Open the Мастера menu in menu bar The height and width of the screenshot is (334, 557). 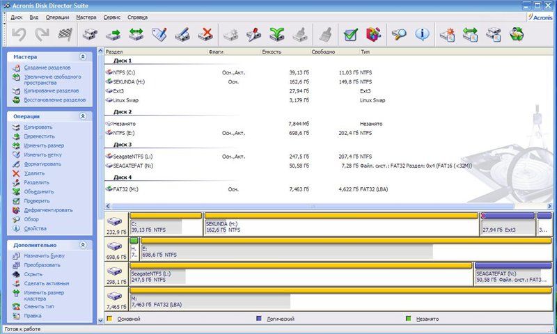86,17
